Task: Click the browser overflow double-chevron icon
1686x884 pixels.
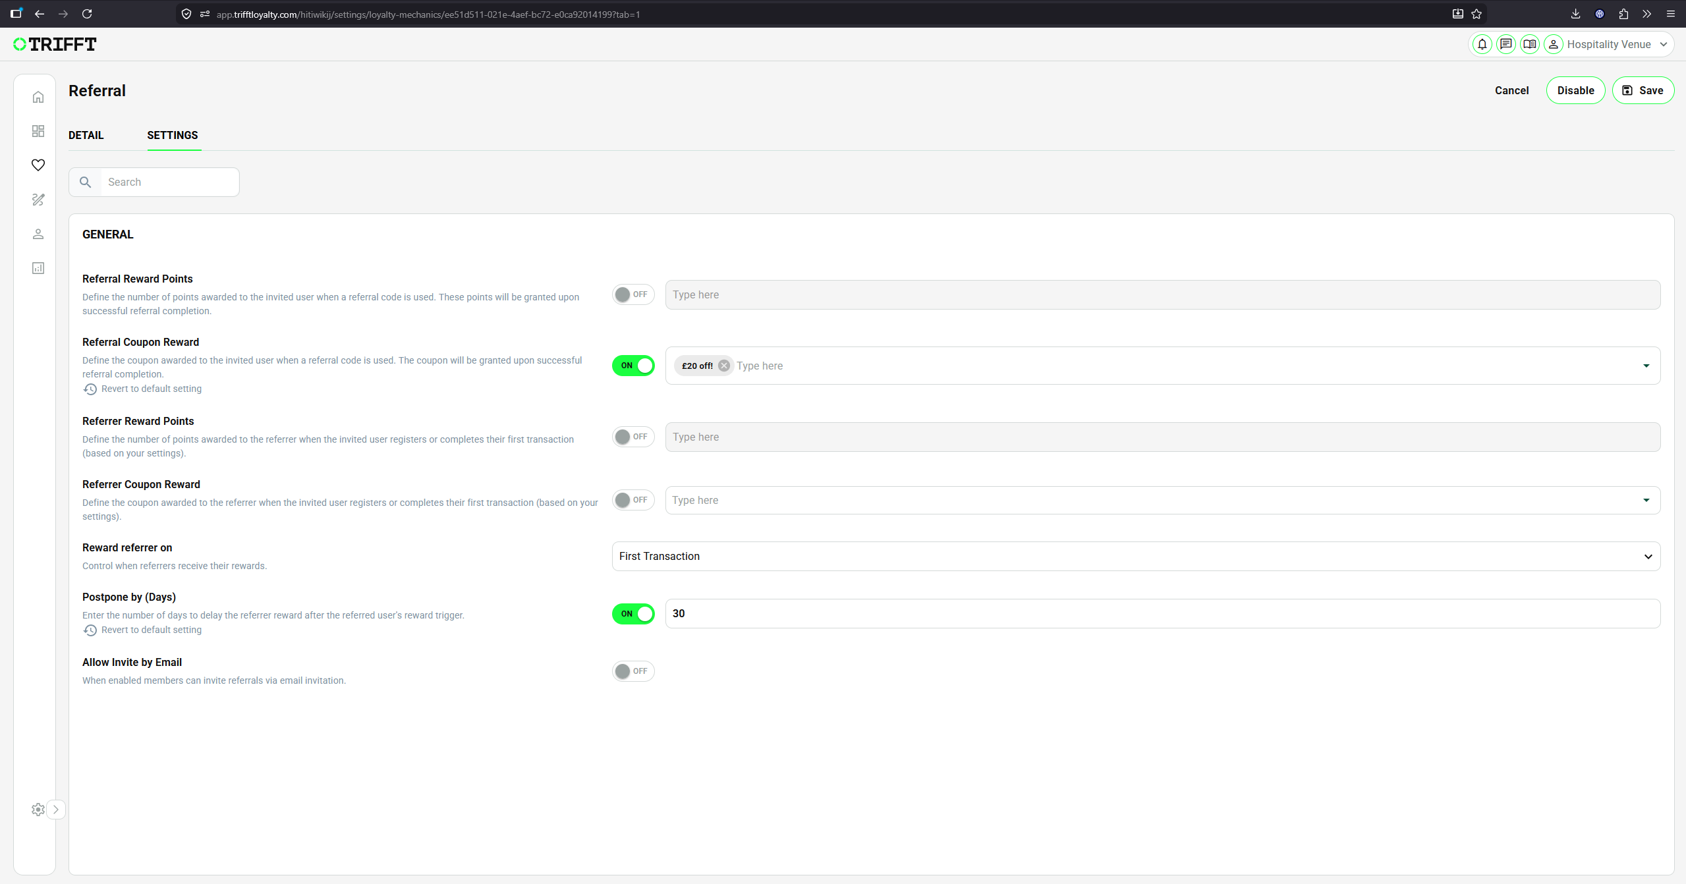Action: tap(1647, 14)
